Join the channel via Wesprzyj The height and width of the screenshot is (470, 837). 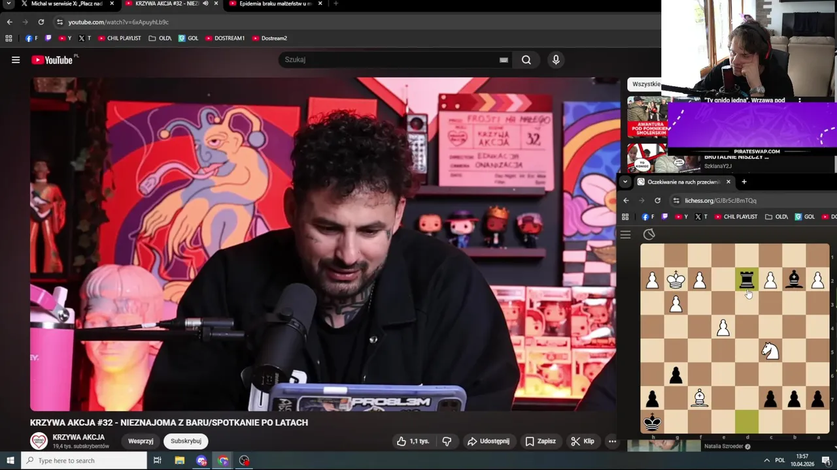[141, 441]
